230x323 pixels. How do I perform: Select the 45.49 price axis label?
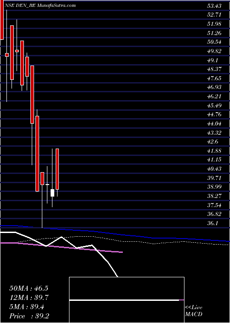click(214, 106)
